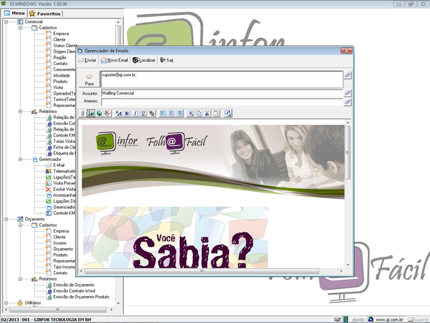Click the double-picture icon in formatting toolbar
The image size is (430, 323).
[100, 113]
